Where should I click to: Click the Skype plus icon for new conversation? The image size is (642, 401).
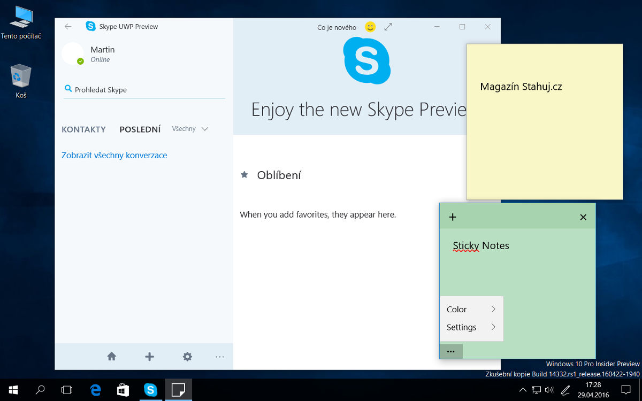click(x=150, y=357)
